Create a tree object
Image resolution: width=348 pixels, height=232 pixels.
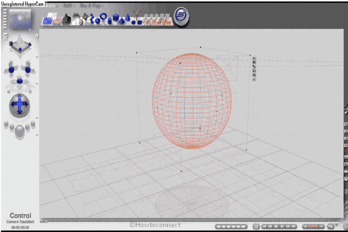coord(76,18)
